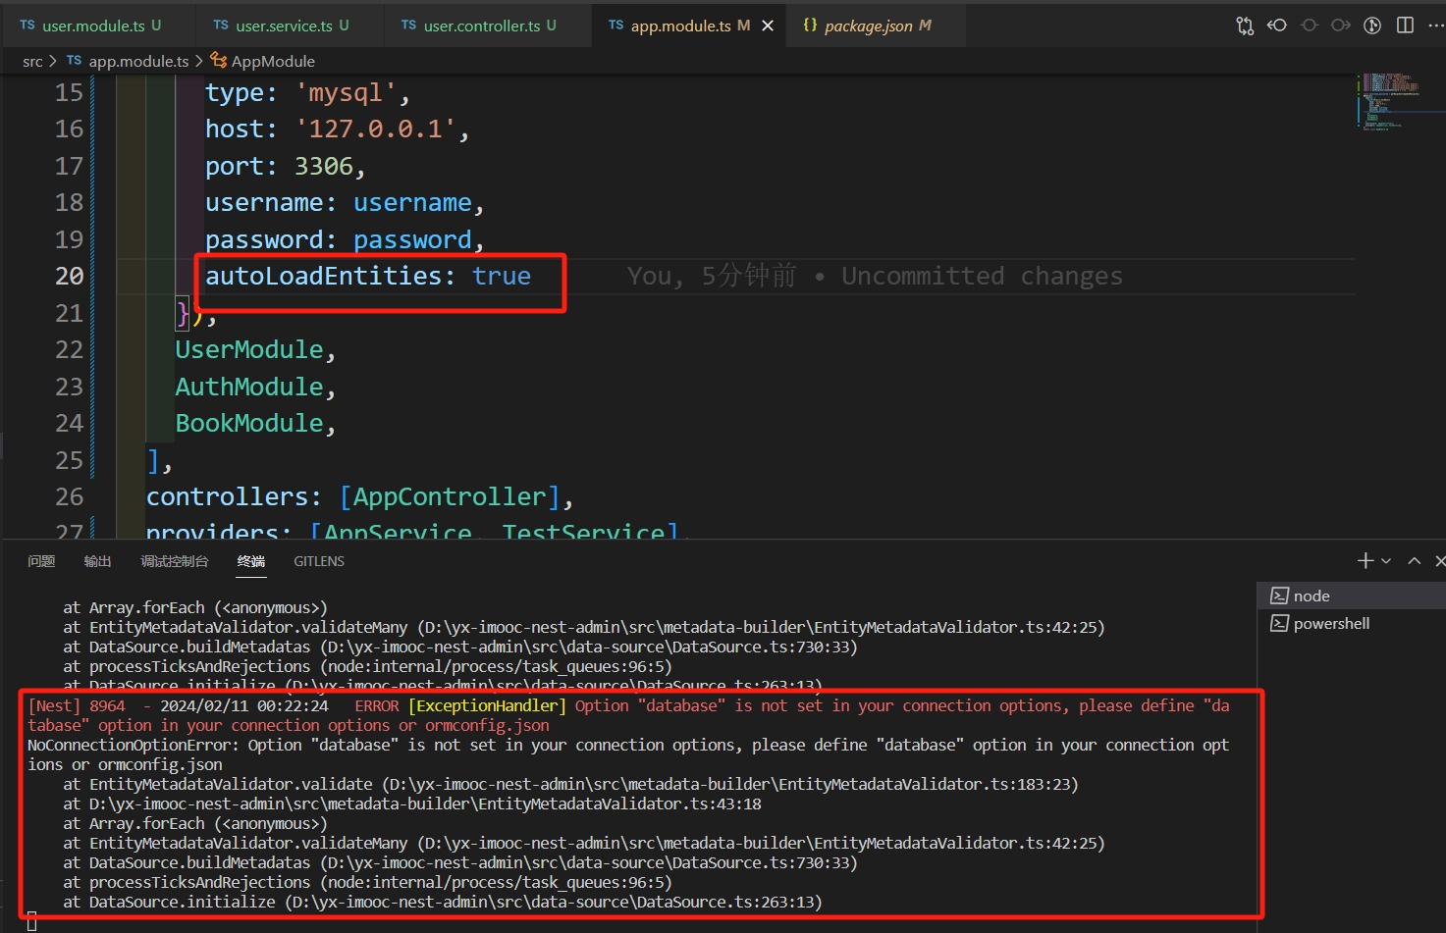
Task: Click the node terminal icon
Action: click(1279, 596)
